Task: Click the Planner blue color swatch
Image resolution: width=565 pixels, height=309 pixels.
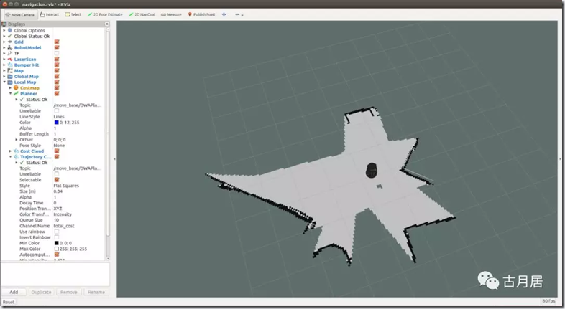Action: click(56, 122)
